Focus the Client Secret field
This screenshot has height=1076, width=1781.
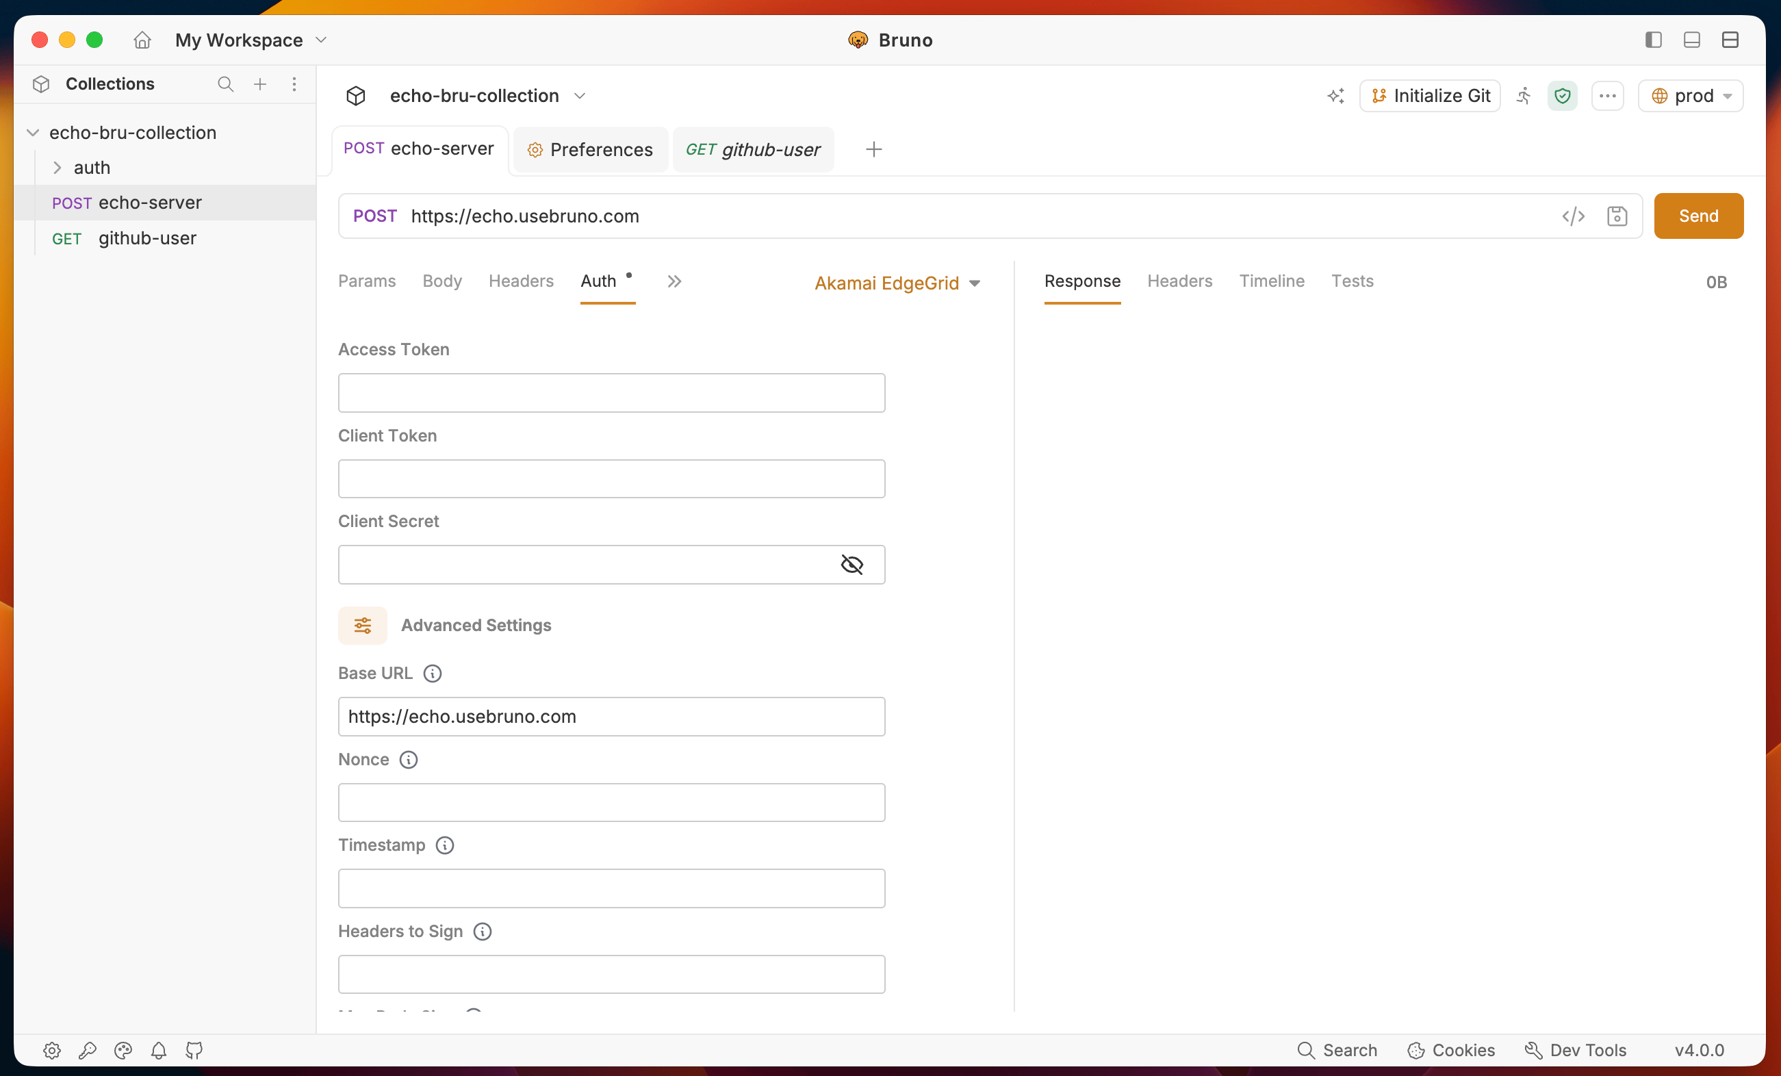(x=611, y=565)
